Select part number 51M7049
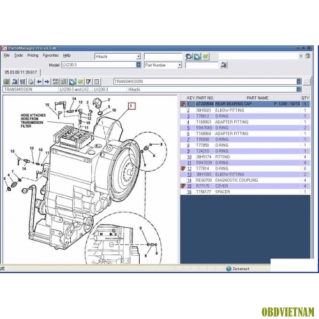Screen dimensions: 319x319 tap(204, 128)
